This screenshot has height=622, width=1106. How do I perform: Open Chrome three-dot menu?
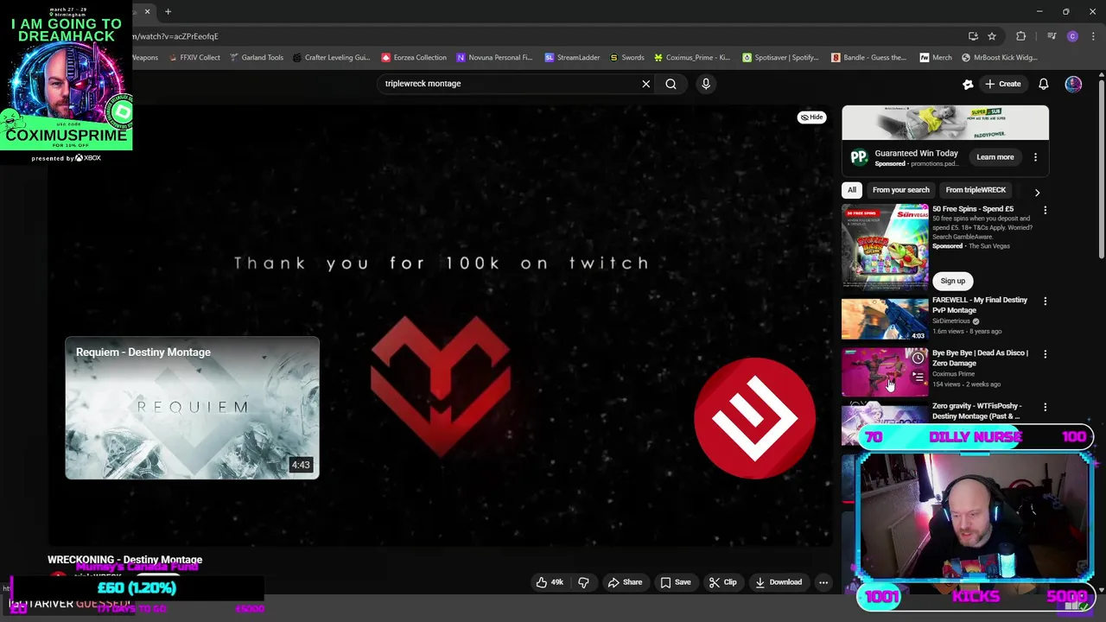click(x=1093, y=36)
